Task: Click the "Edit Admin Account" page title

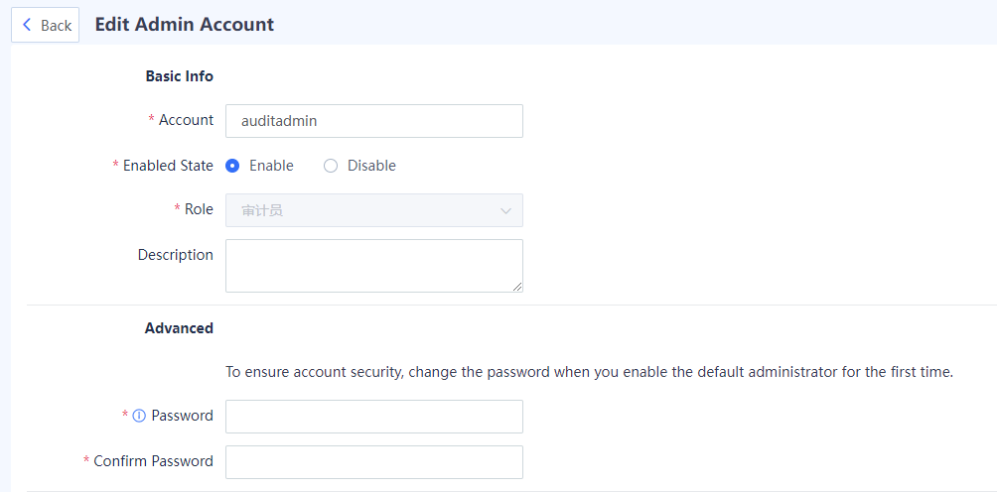Action: [185, 24]
